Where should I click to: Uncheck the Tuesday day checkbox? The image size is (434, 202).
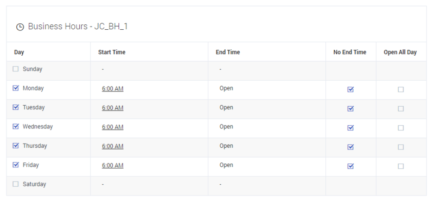pyautogui.click(x=16, y=107)
